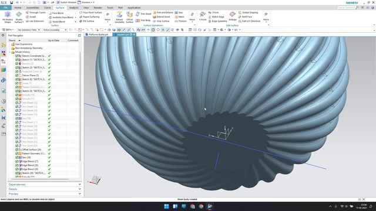Screen dimensions: 376x211
Task: Toggle checkbox of Sew (26) feature
Action: pyautogui.click(x=17, y=158)
